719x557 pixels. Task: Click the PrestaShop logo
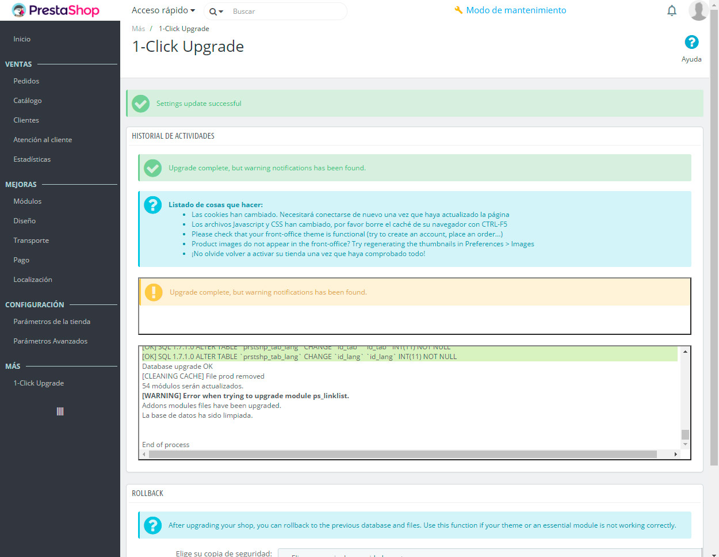click(x=56, y=10)
